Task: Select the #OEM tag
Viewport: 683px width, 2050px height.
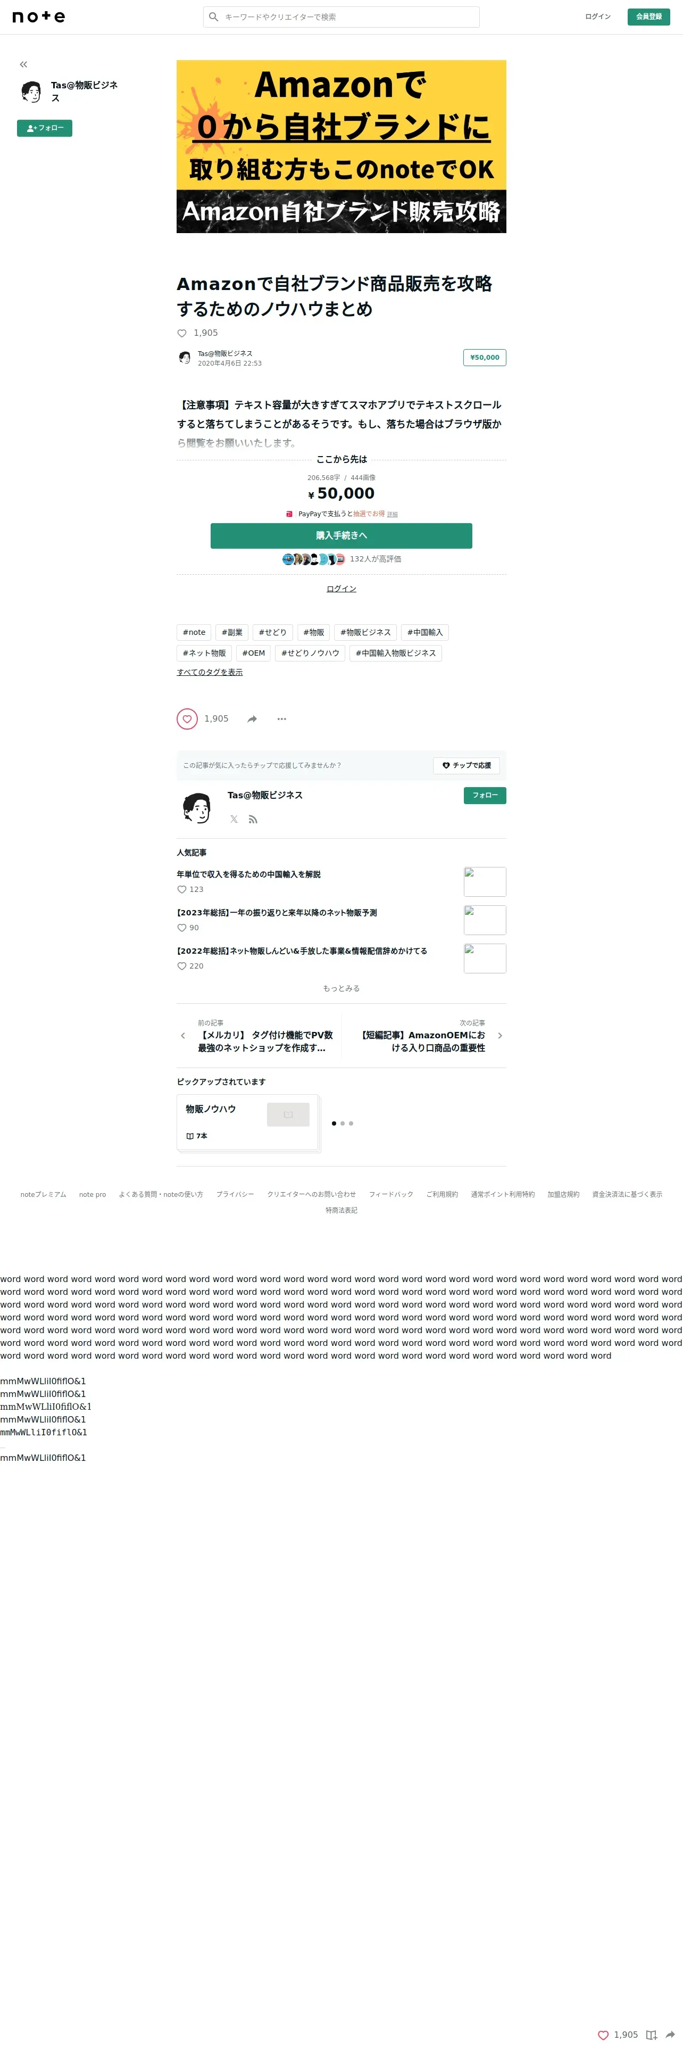Action: (x=254, y=654)
